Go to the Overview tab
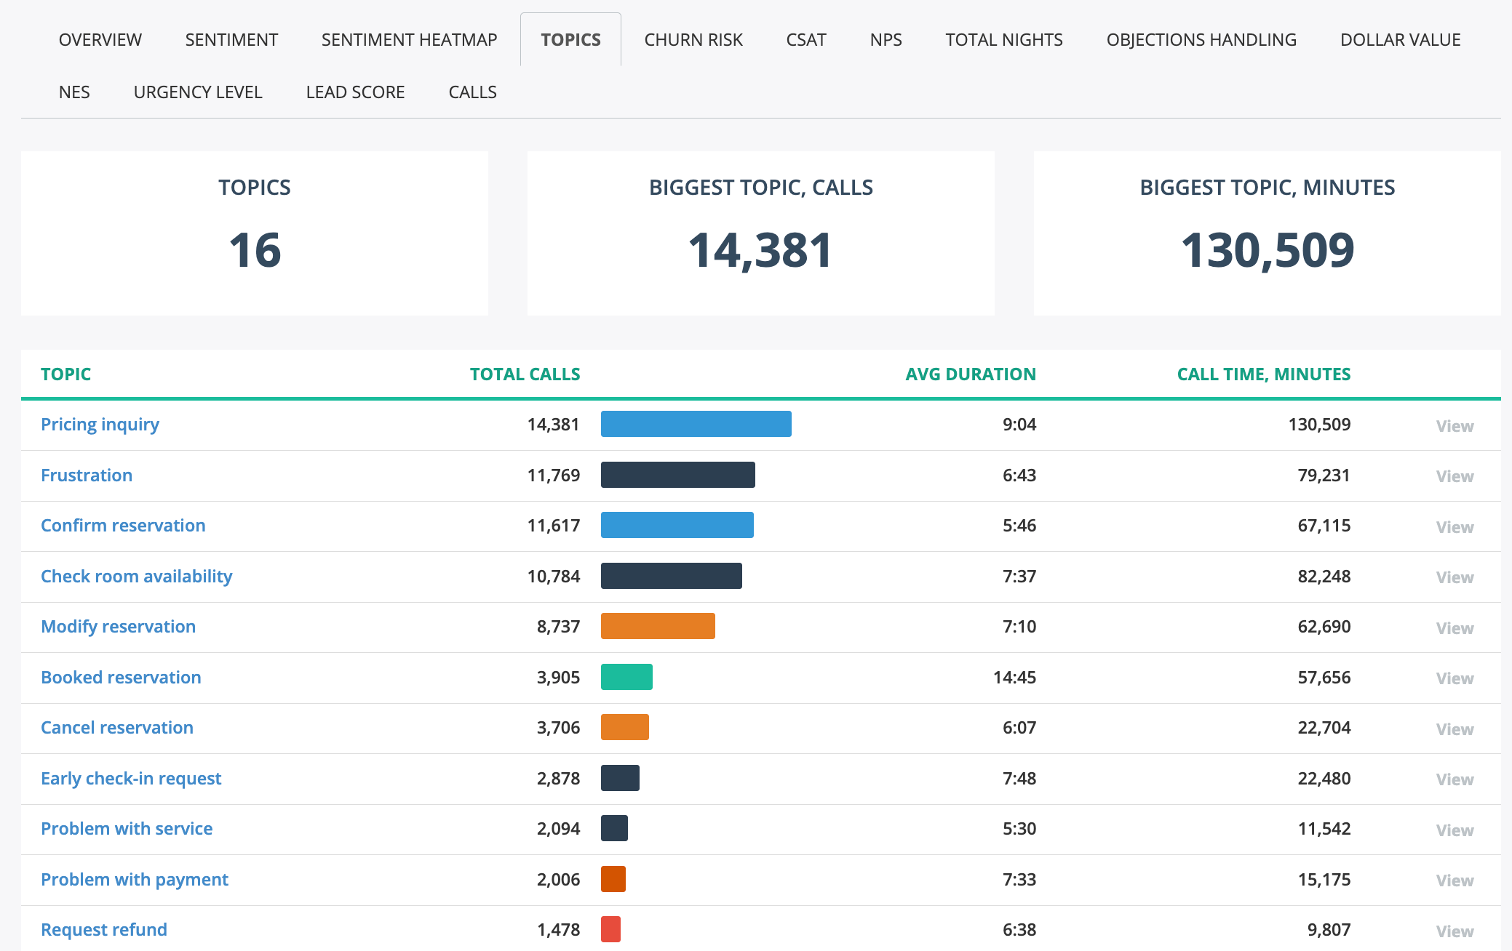The width and height of the screenshot is (1512, 951). (x=100, y=40)
